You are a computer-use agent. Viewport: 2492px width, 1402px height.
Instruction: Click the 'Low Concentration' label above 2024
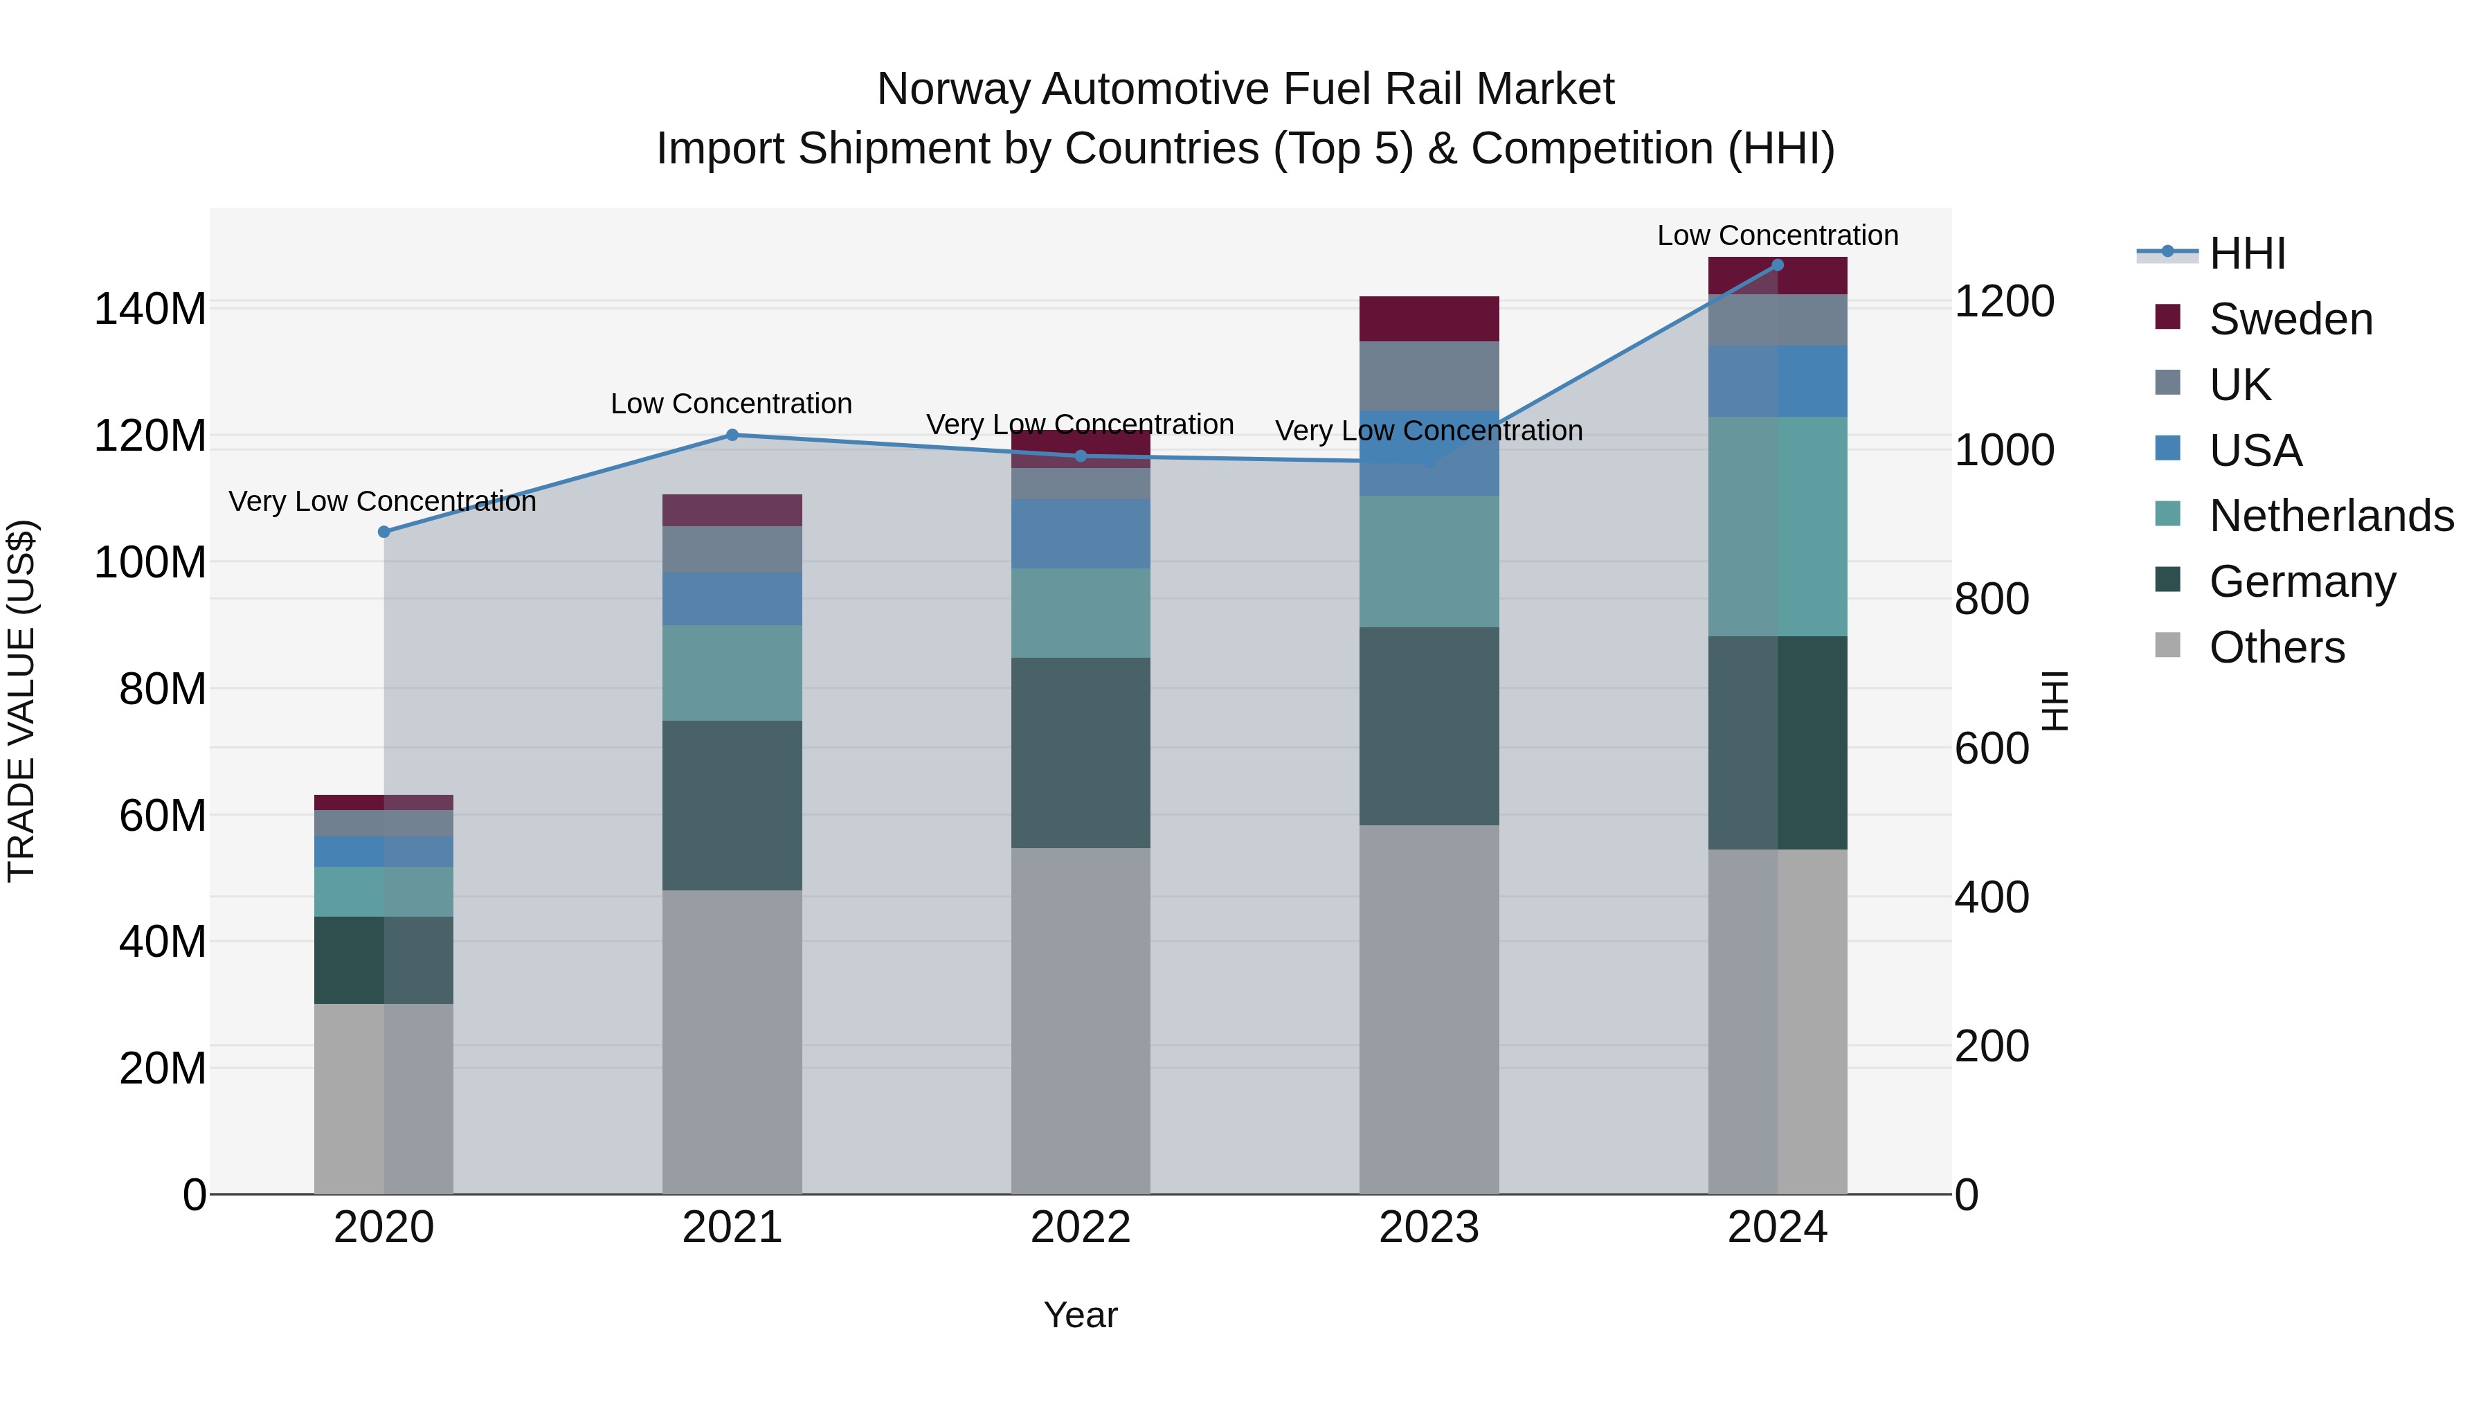click(1778, 235)
